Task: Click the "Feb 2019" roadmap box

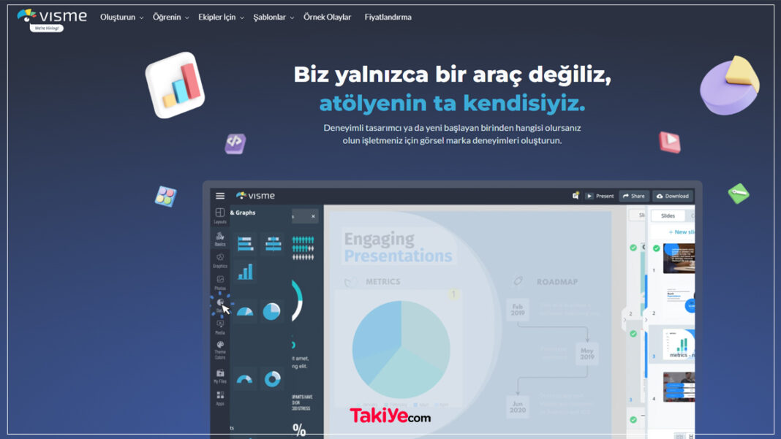Action: [518, 310]
